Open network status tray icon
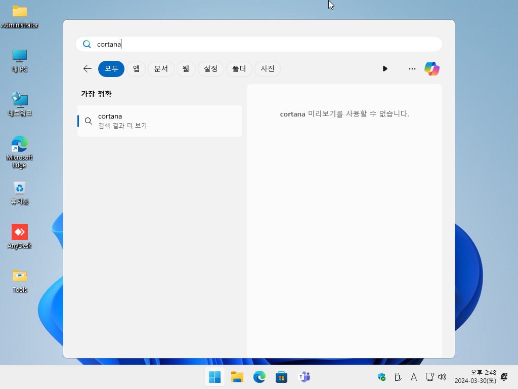 430,377
